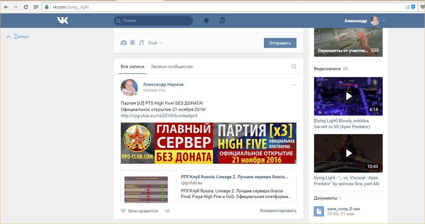This screenshot has width=425, height=224.
Task: Open the Александр account dropdown arrow
Action: [384, 21]
